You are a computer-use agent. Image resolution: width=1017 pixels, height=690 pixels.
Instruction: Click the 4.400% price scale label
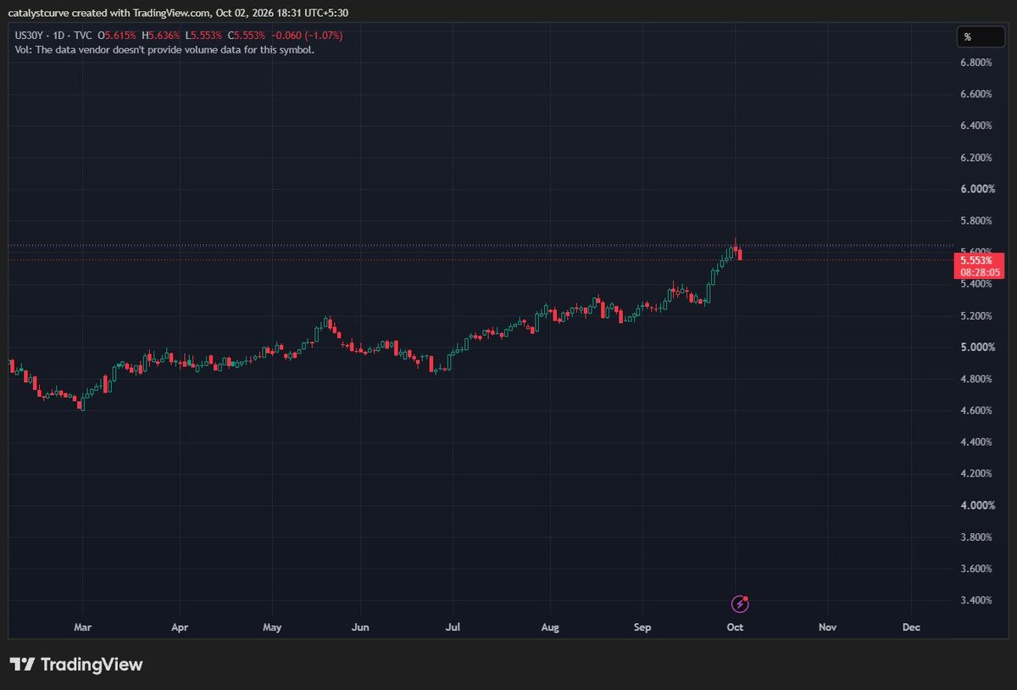(976, 442)
